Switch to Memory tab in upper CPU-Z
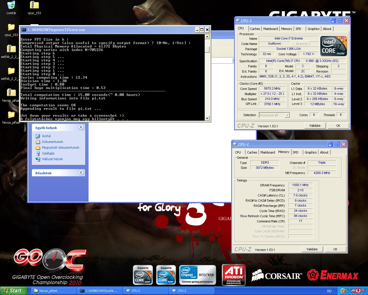This screenshot has height=295, width=368. click(x=287, y=29)
